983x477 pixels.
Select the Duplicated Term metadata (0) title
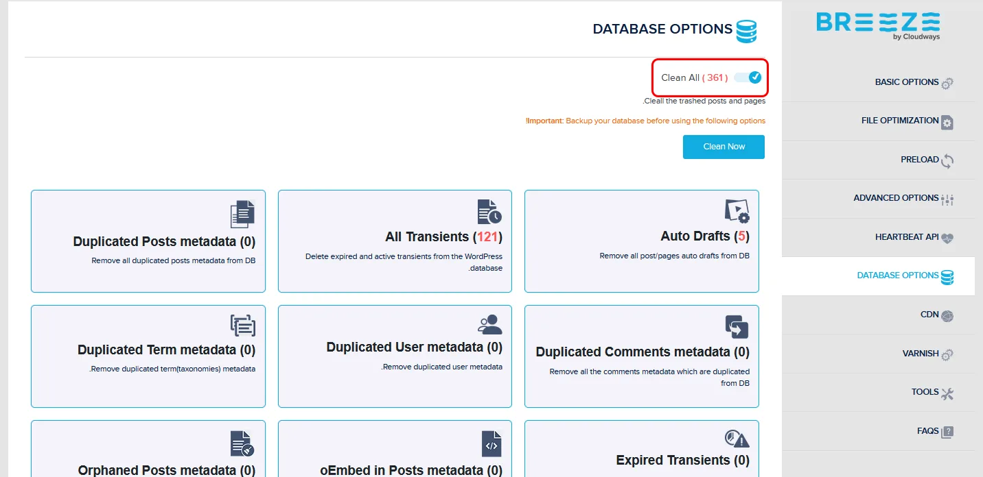tap(167, 350)
